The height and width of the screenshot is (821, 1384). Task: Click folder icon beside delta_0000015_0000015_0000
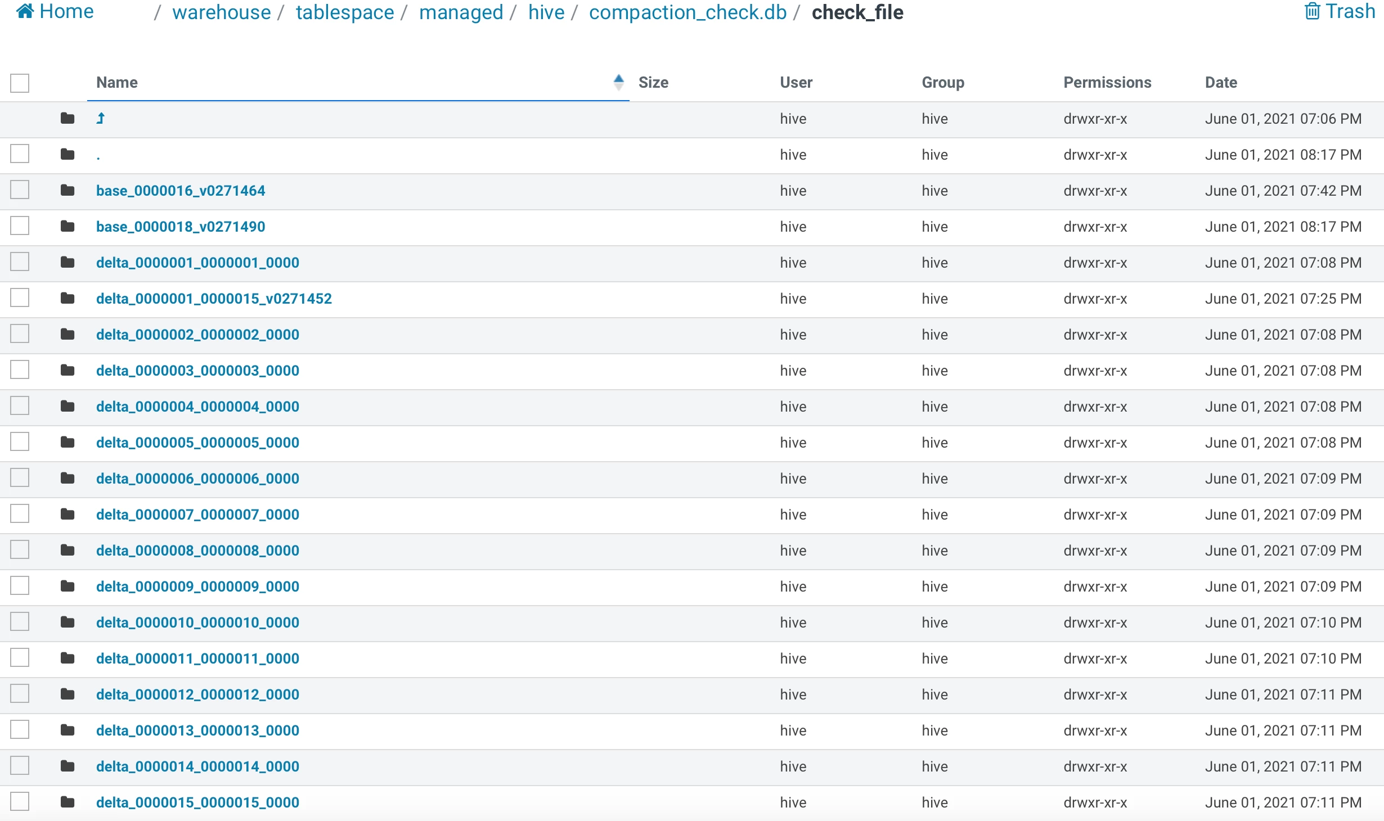(68, 802)
